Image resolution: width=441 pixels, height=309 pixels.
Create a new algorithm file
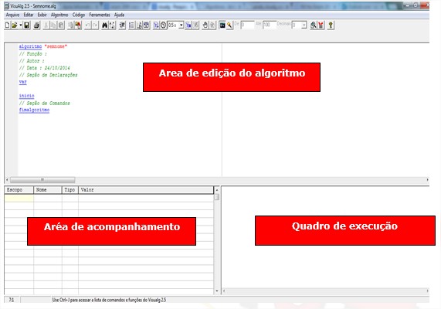pyautogui.click(x=7, y=25)
